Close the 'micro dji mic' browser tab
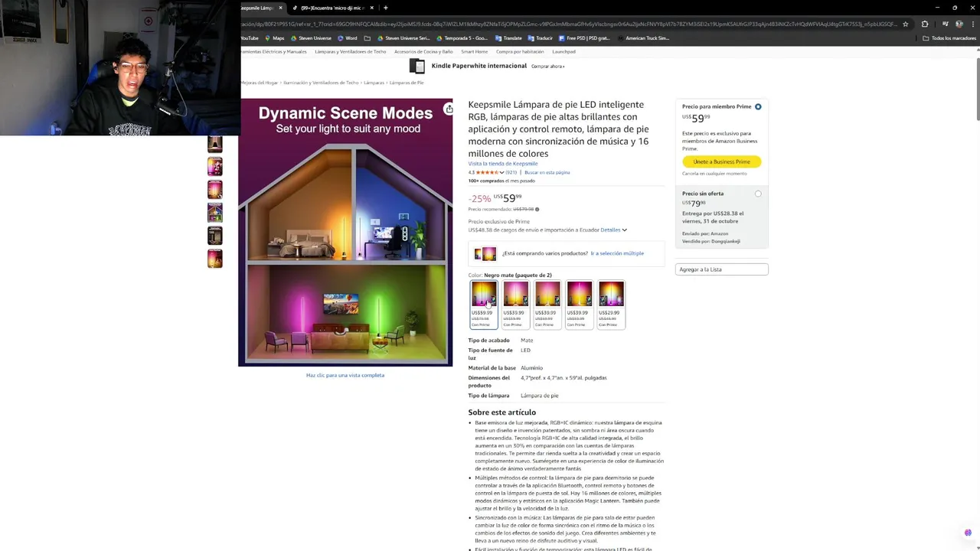 (372, 8)
